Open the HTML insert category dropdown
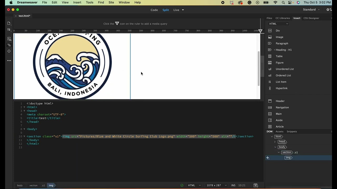The height and width of the screenshot is (189, 337). pyautogui.click(x=279, y=24)
